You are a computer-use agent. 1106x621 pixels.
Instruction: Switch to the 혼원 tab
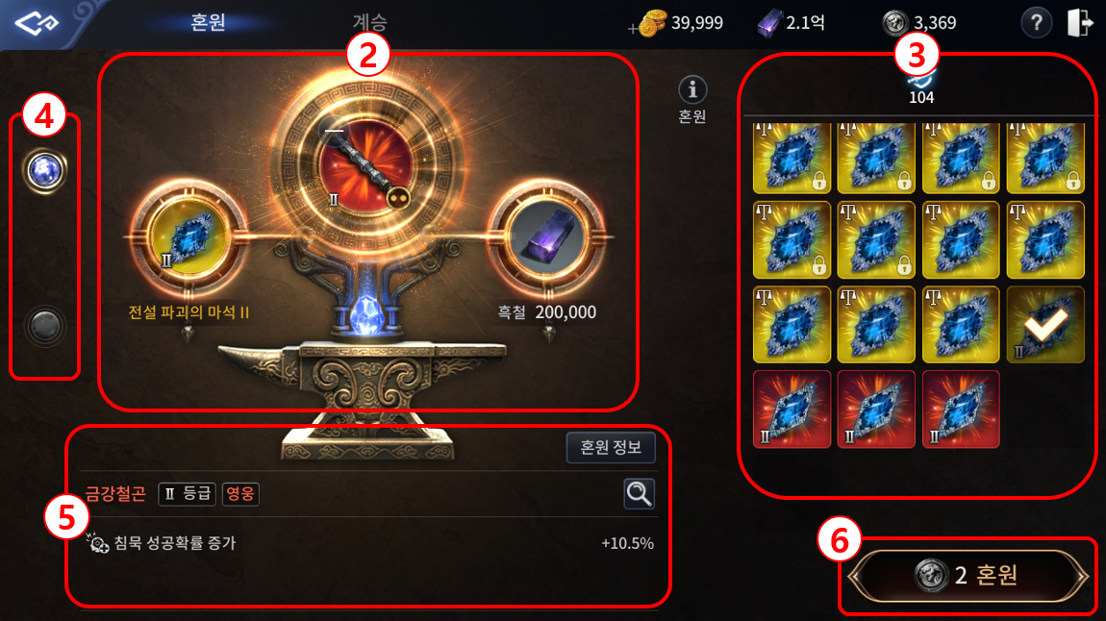pos(208,22)
